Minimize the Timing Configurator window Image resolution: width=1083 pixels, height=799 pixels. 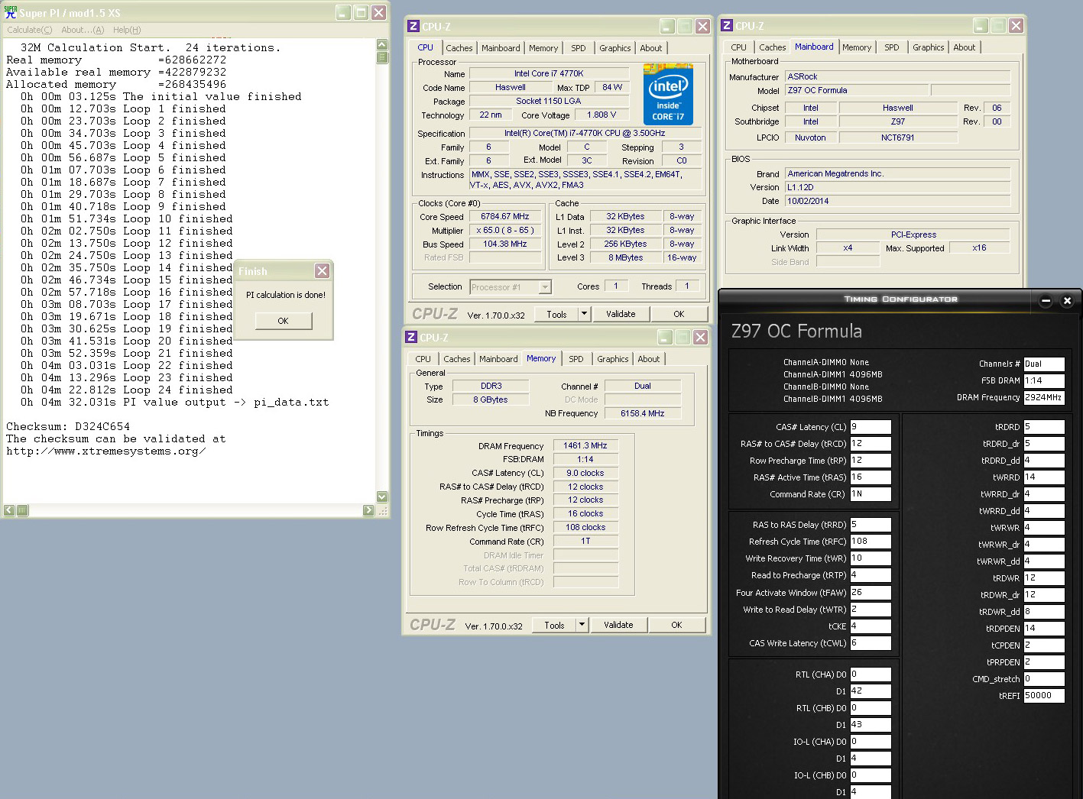click(x=1046, y=300)
